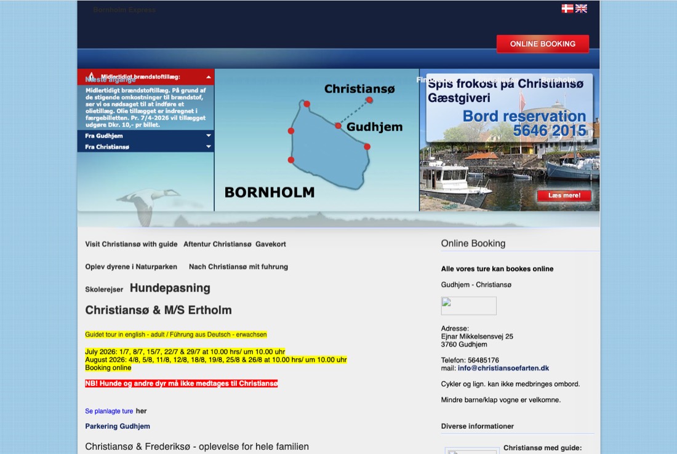This screenshot has width=677, height=454.
Task: Open the Hundepasning link
Action: pos(170,288)
